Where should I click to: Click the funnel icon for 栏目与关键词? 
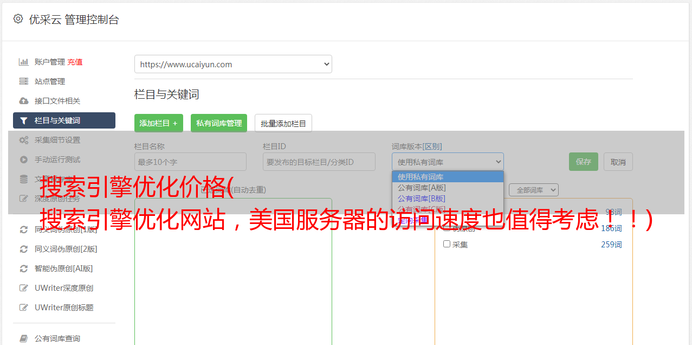(24, 120)
